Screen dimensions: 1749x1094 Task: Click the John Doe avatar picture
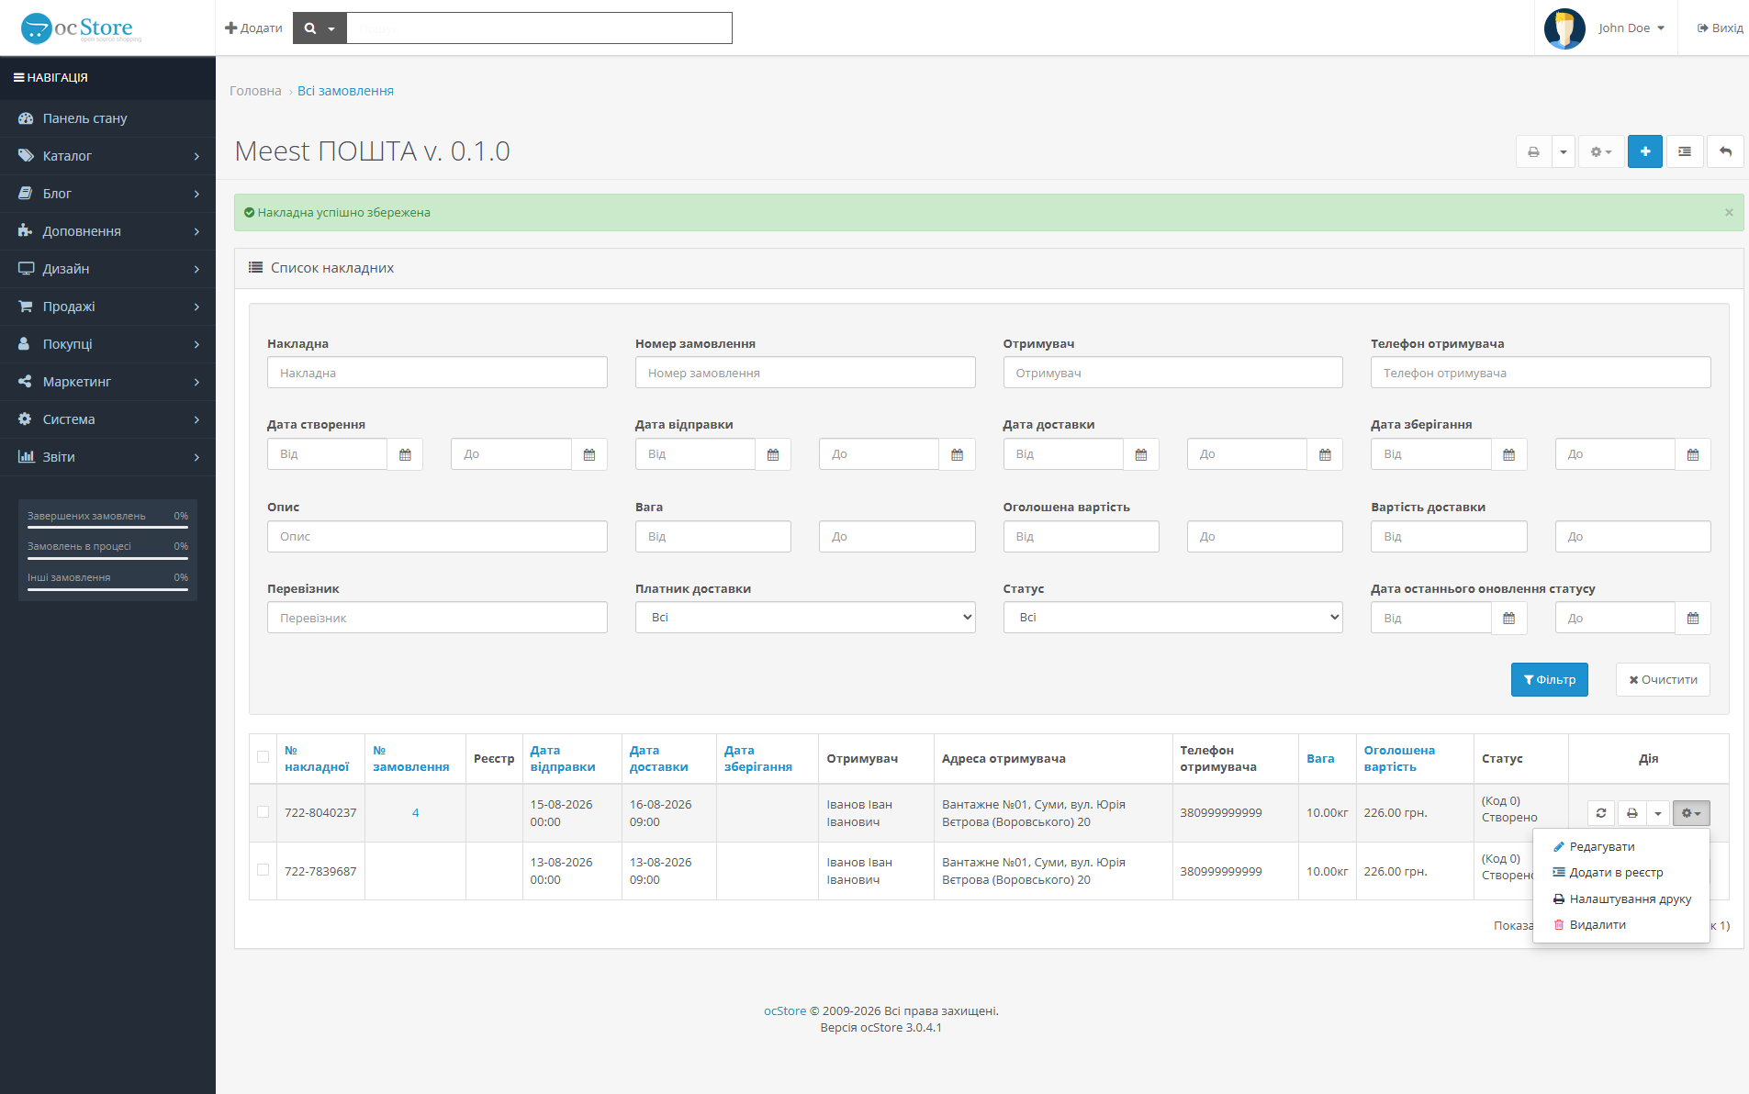(x=1564, y=28)
